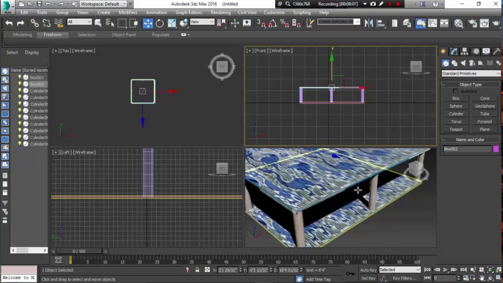Screen dimensions: 503x283
Task: Activate the Select and Rotate tool
Action: [x=160, y=23]
